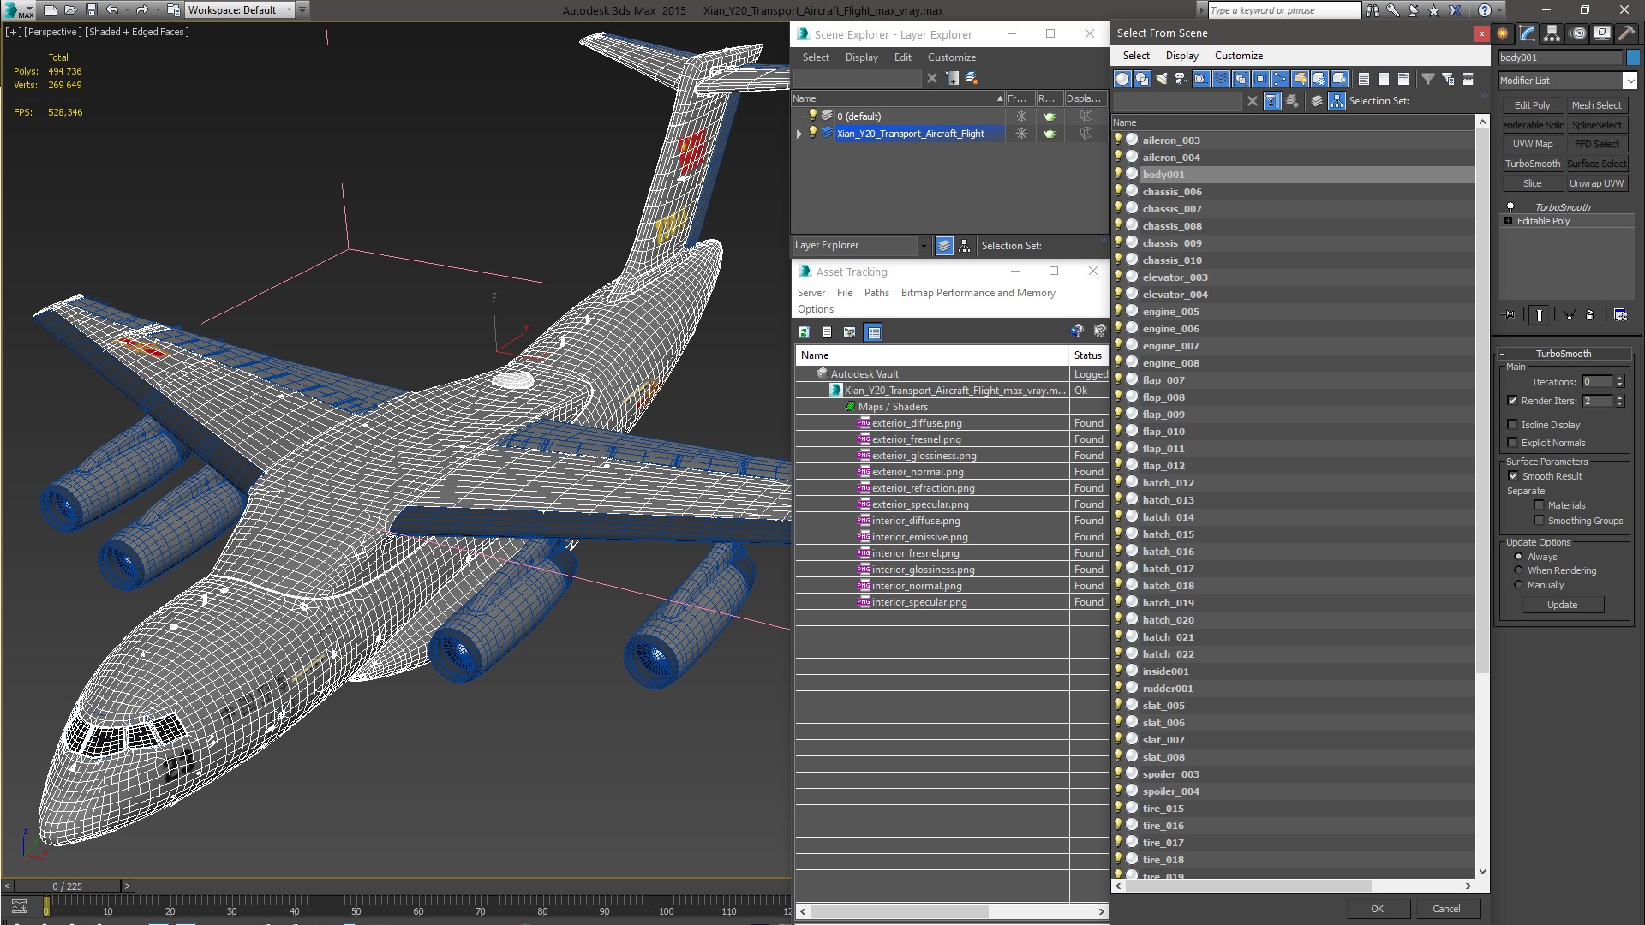Click the OK button
Screen dimensions: 1645x925
pyautogui.click(x=1376, y=909)
